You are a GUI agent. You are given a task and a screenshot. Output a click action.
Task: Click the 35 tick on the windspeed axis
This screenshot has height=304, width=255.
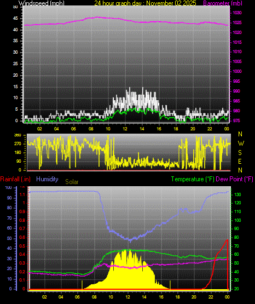point(15,41)
